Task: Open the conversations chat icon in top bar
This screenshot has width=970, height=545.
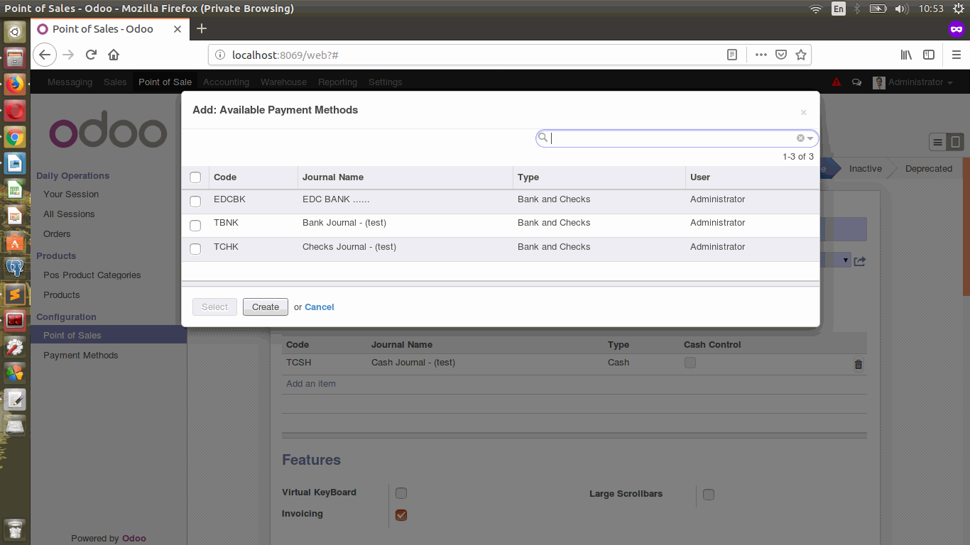Action: pos(857,82)
